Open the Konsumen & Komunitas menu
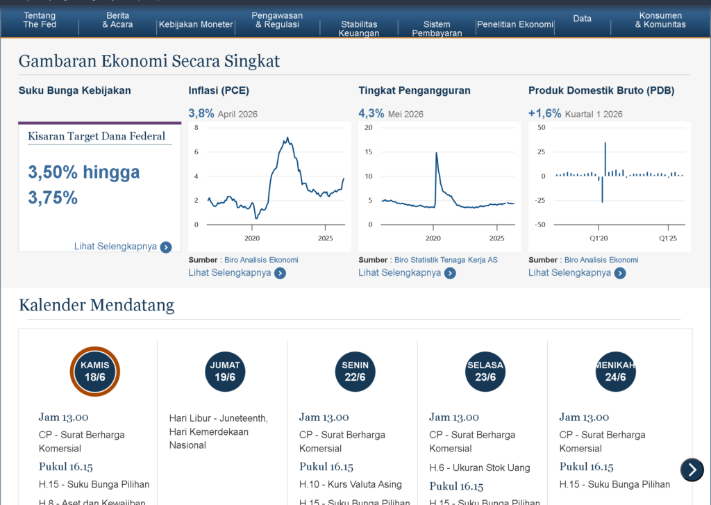 [660, 20]
